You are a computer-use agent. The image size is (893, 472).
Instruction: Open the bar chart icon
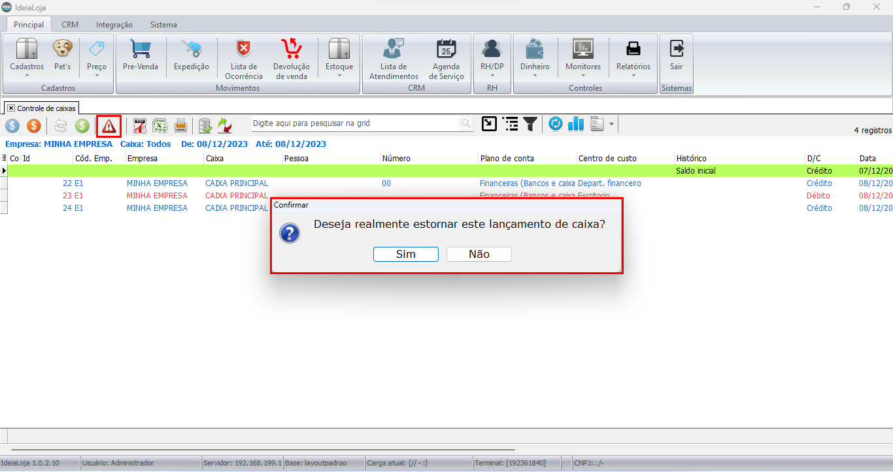(576, 124)
